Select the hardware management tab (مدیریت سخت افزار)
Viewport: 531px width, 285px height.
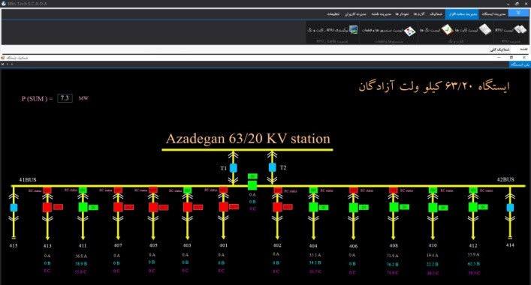coord(462,13)
